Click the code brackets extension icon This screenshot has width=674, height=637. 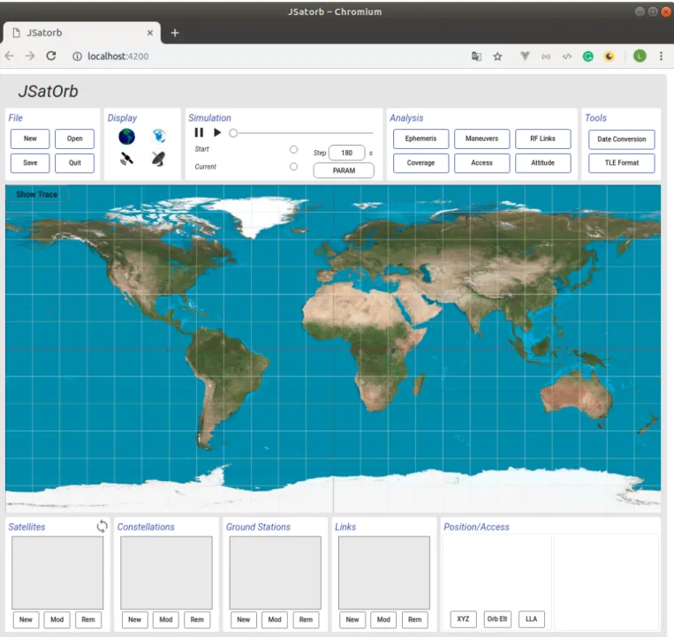coord(567,56)
